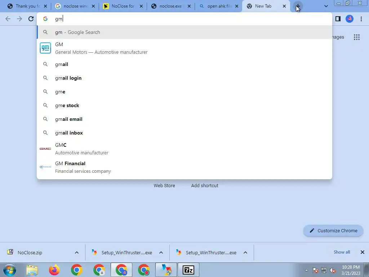Open the first Setup_WinThruster download
This screenshot has width=369, height=277.
pos(126,252)
